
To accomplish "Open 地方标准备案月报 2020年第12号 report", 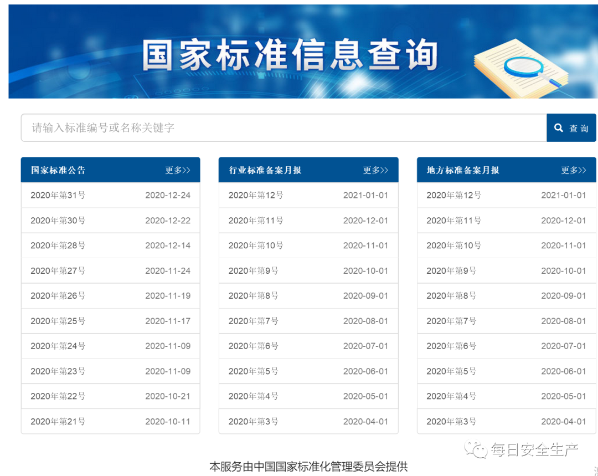I will click(x=453, y=195).
